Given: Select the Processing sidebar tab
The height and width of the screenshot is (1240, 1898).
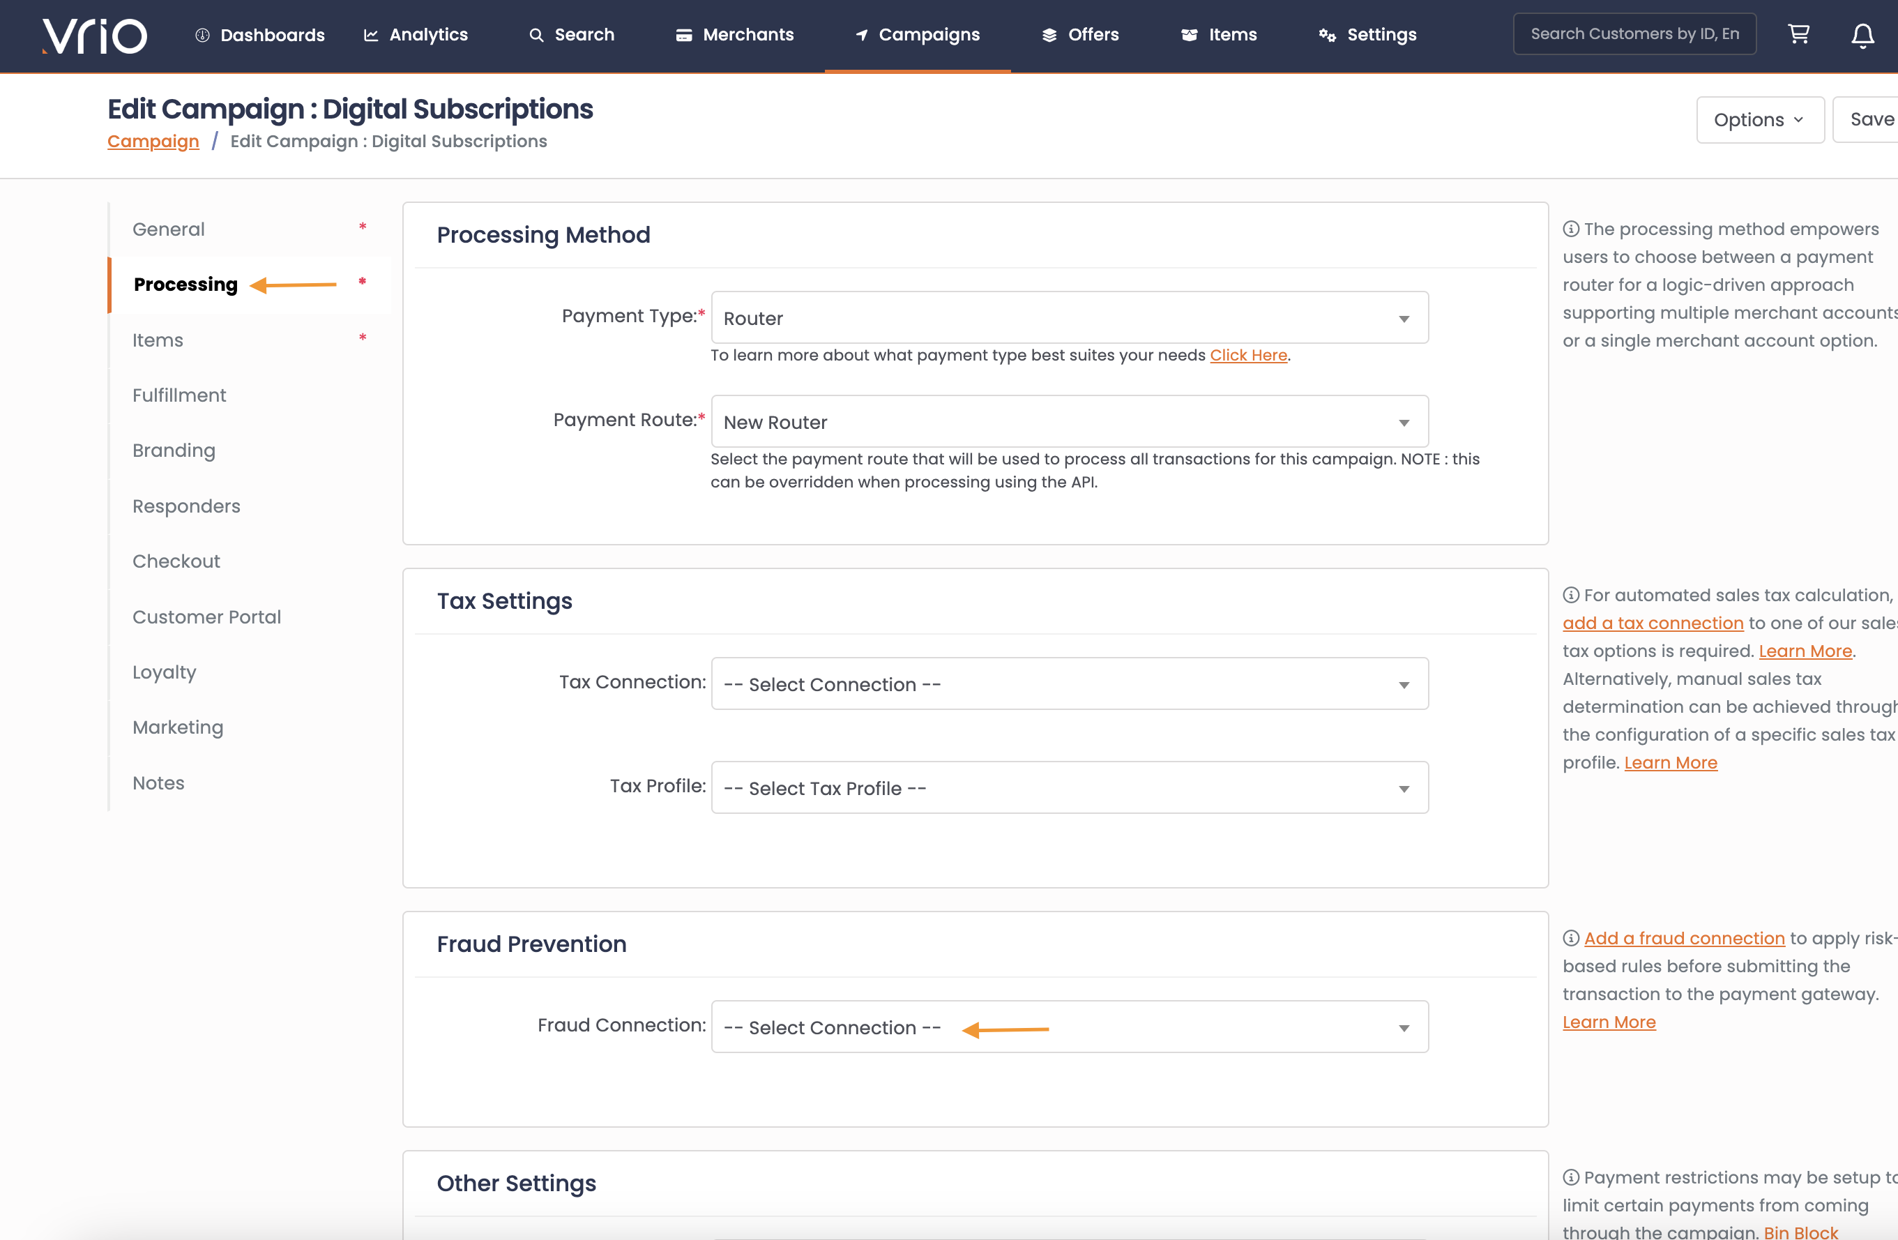Looking at the screenshot, I should coord(250,285).
